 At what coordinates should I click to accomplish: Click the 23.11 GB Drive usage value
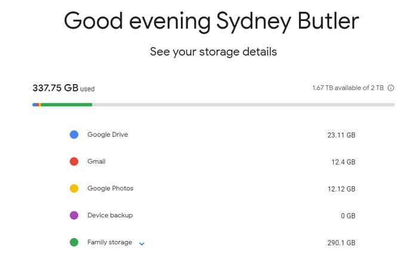341,135
